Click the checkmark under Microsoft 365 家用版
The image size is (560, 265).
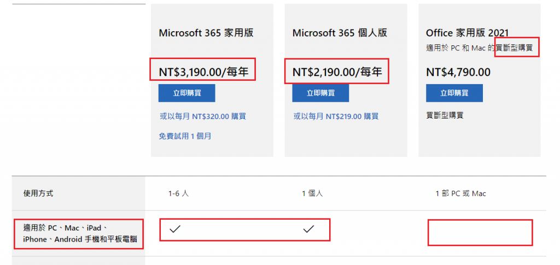[174, 229]
